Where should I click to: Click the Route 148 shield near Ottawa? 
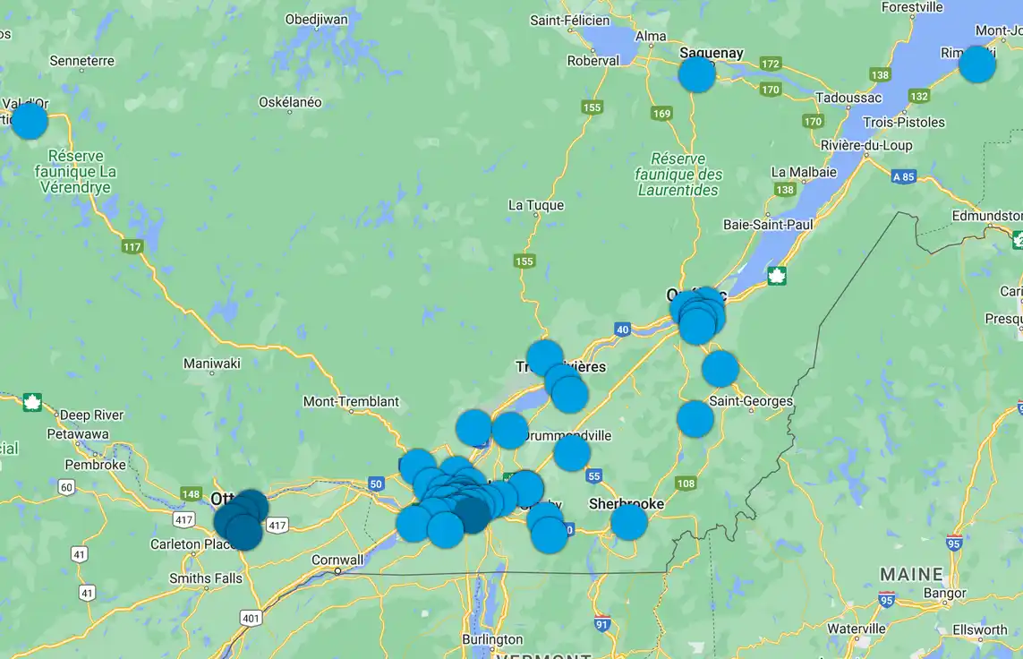pos(191,494)
